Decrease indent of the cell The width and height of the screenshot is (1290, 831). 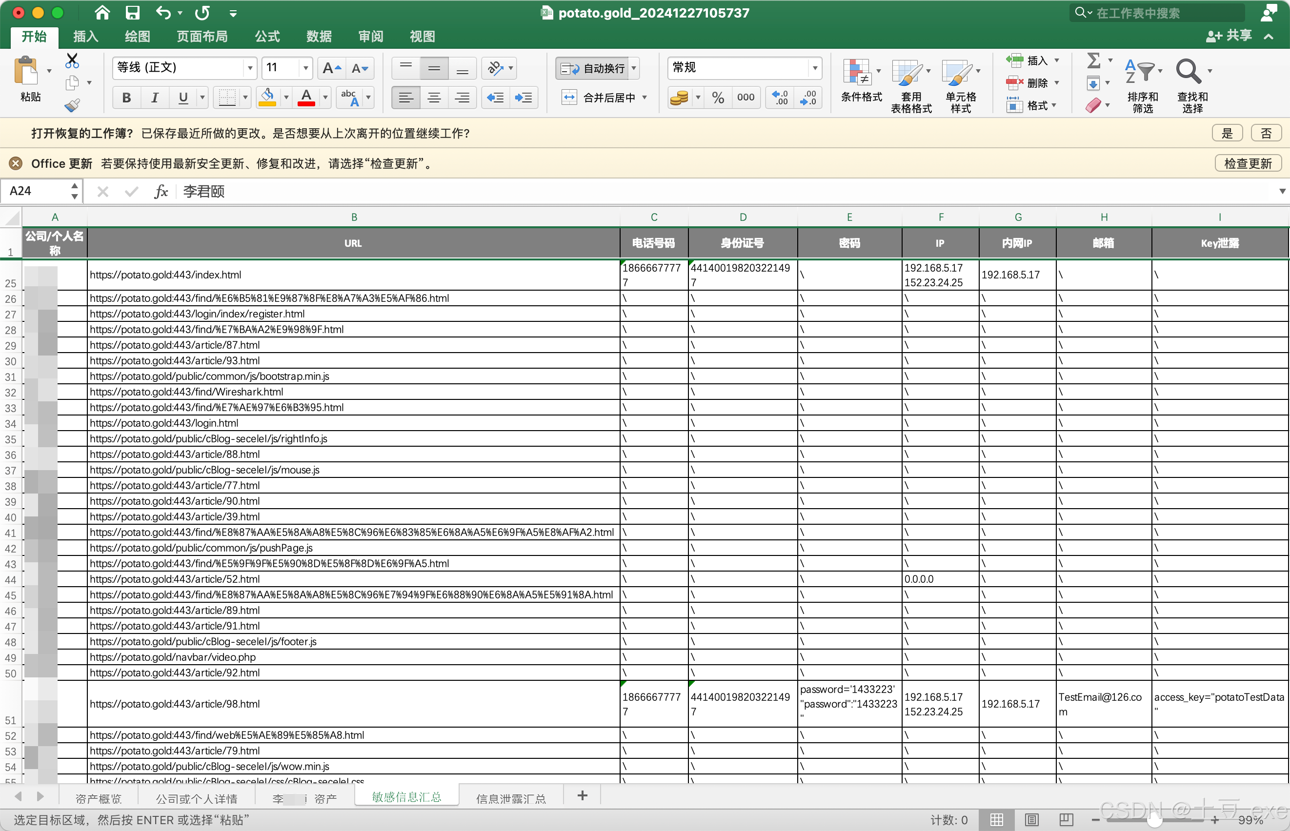click(x=495, y=98)
